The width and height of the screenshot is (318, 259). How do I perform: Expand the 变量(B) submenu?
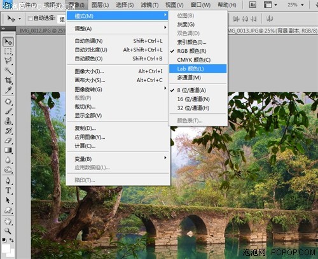(x=118, y=158)
